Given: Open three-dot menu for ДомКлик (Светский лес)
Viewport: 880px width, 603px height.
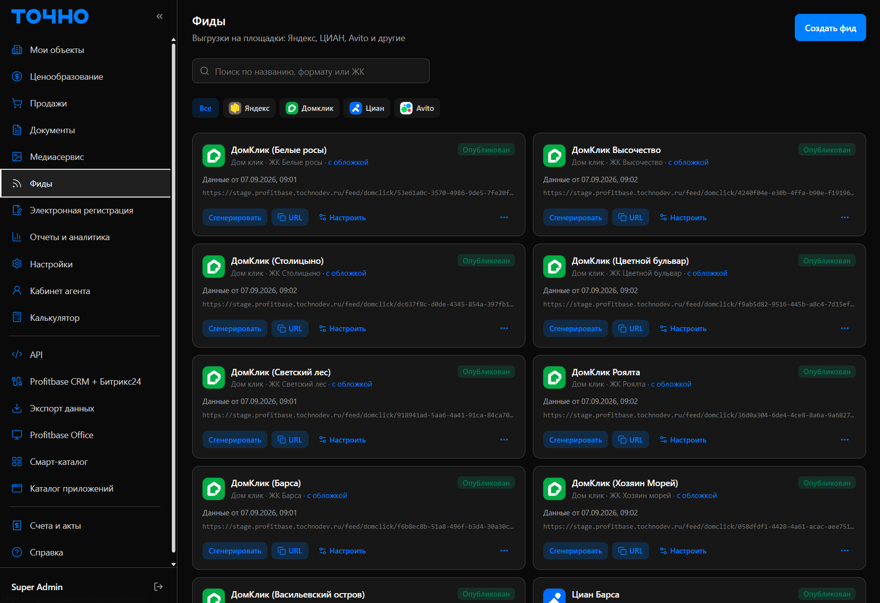Looking at the screenshot, I should click(504, 440).
